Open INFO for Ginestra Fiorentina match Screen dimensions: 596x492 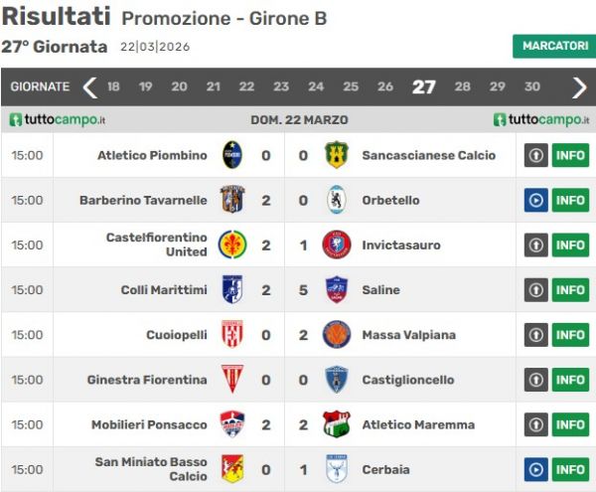pos(570,380)
